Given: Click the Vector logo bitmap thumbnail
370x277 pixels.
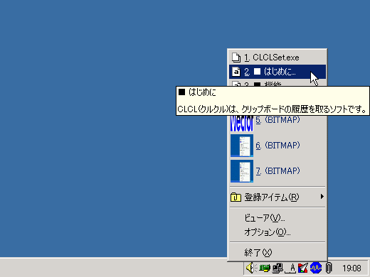Looking at the screenshot, I should pyautogui.click(x=242, y=124).
